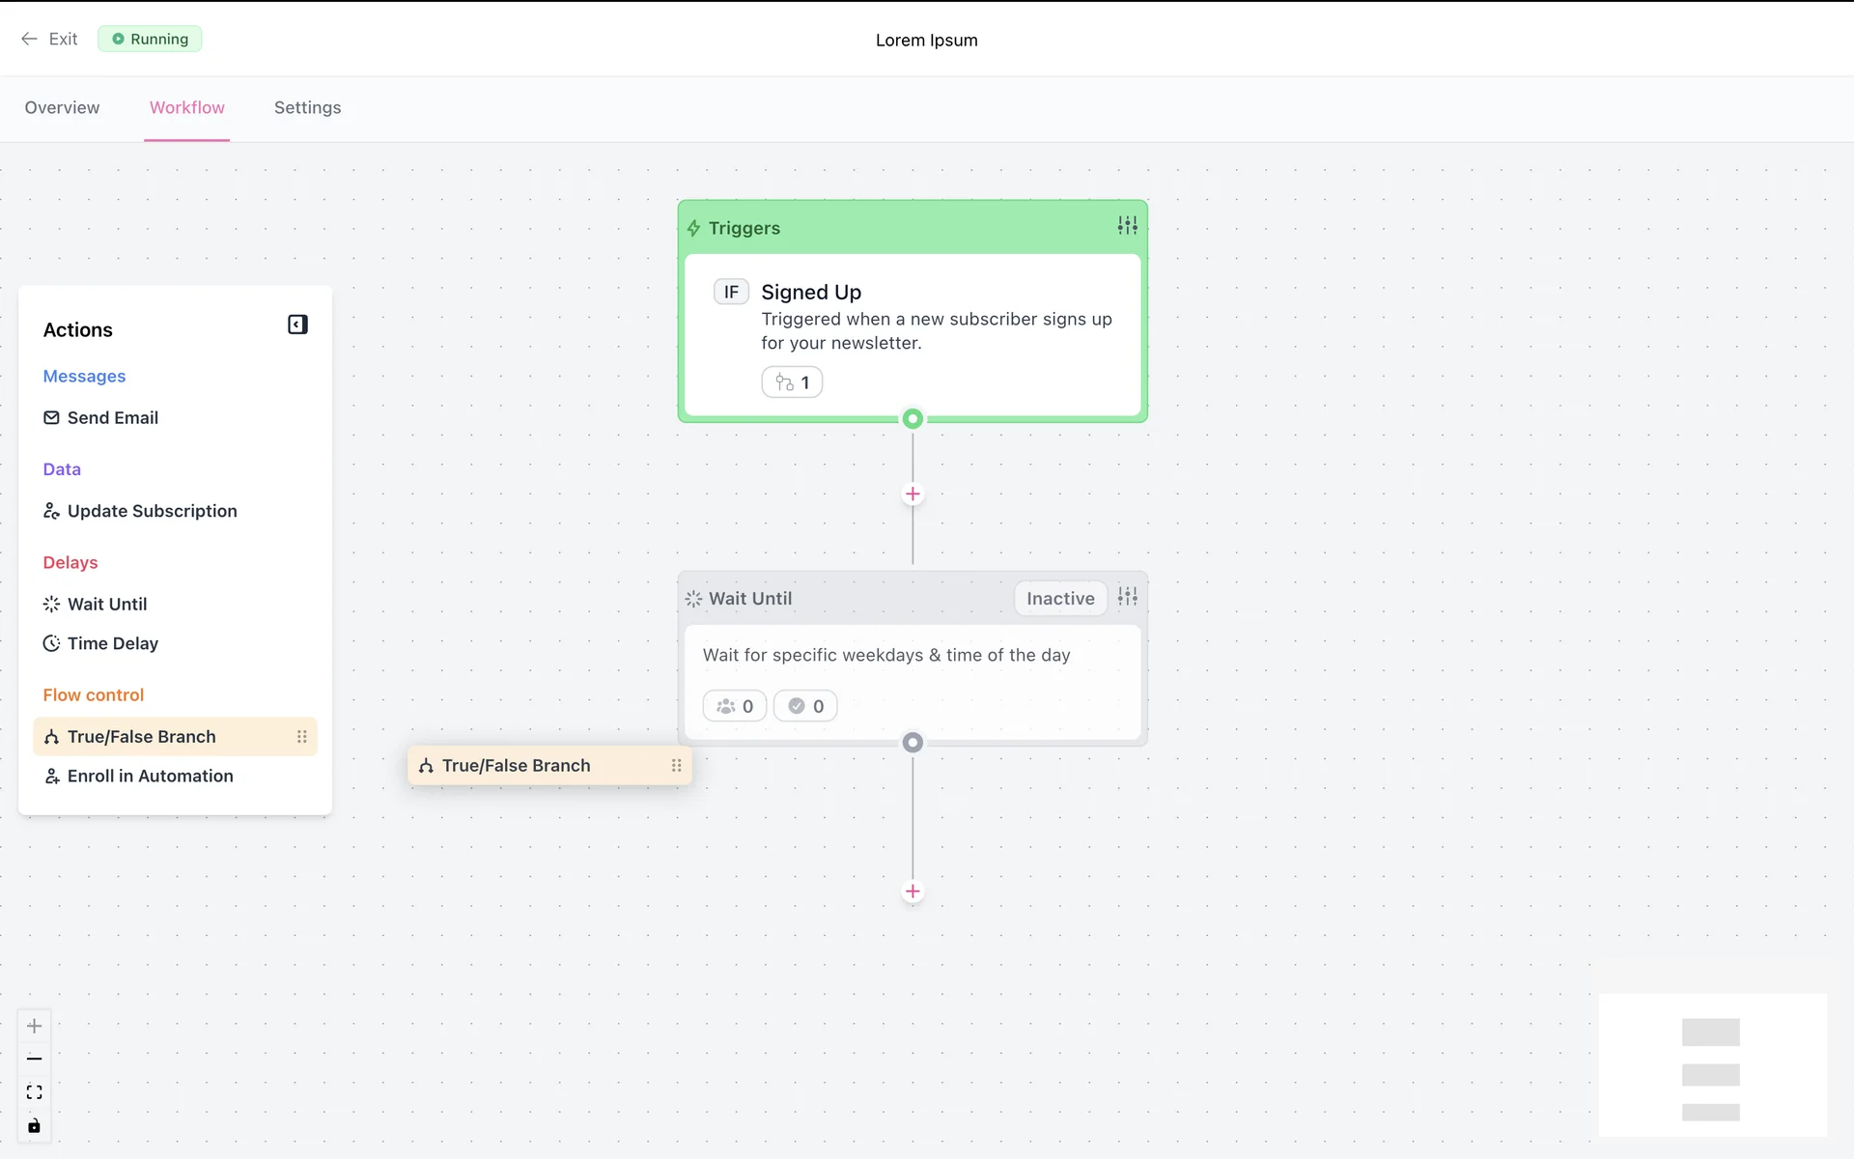Switch to the Overview tab
Viewport: 1854px width, 1159px height.
pos(62,107)
